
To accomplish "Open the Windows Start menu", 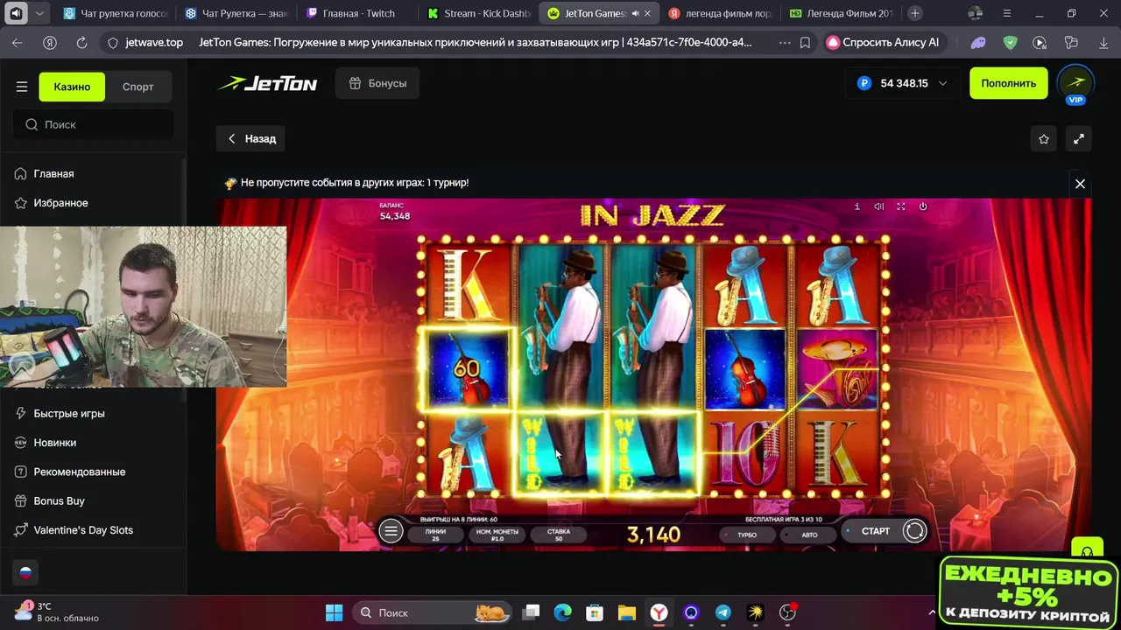I will pos(335,612).
